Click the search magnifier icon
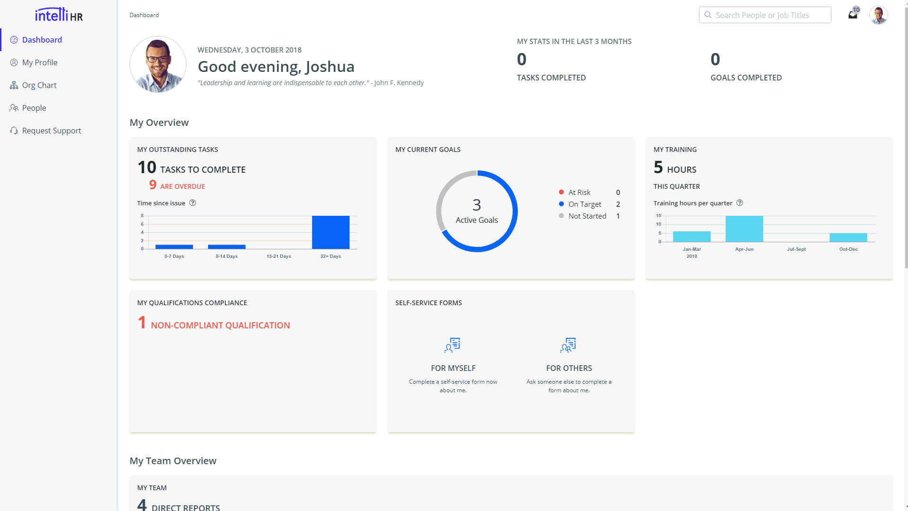This screenshot has width=908, height=511. 708,15
